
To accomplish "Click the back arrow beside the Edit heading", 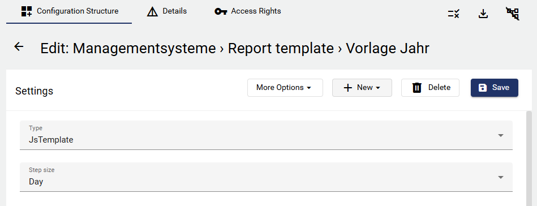I will point(19,46).
